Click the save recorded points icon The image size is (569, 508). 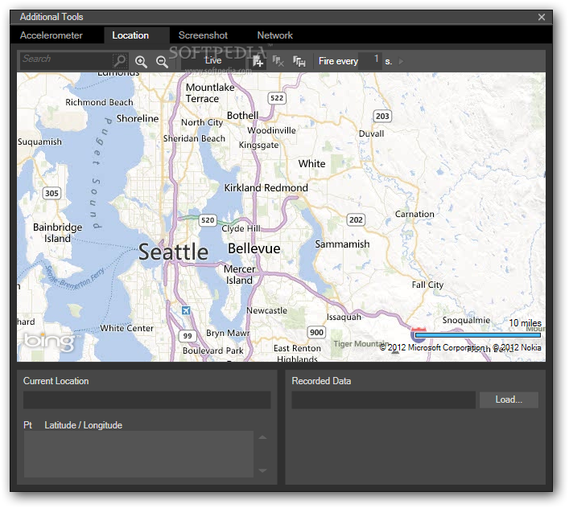(299, 62)
